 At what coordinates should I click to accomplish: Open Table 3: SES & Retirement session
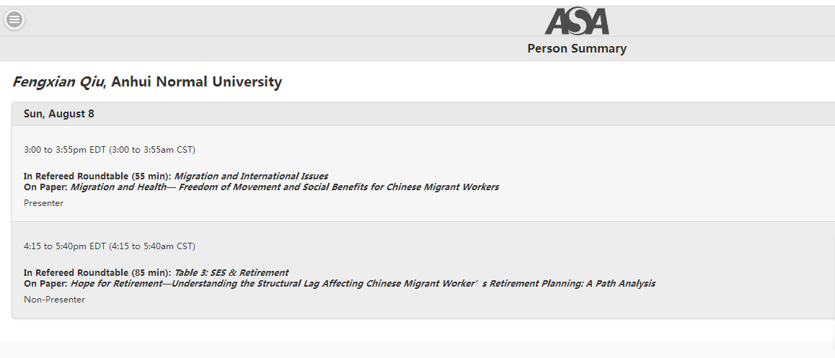click(x=231, y=272)
